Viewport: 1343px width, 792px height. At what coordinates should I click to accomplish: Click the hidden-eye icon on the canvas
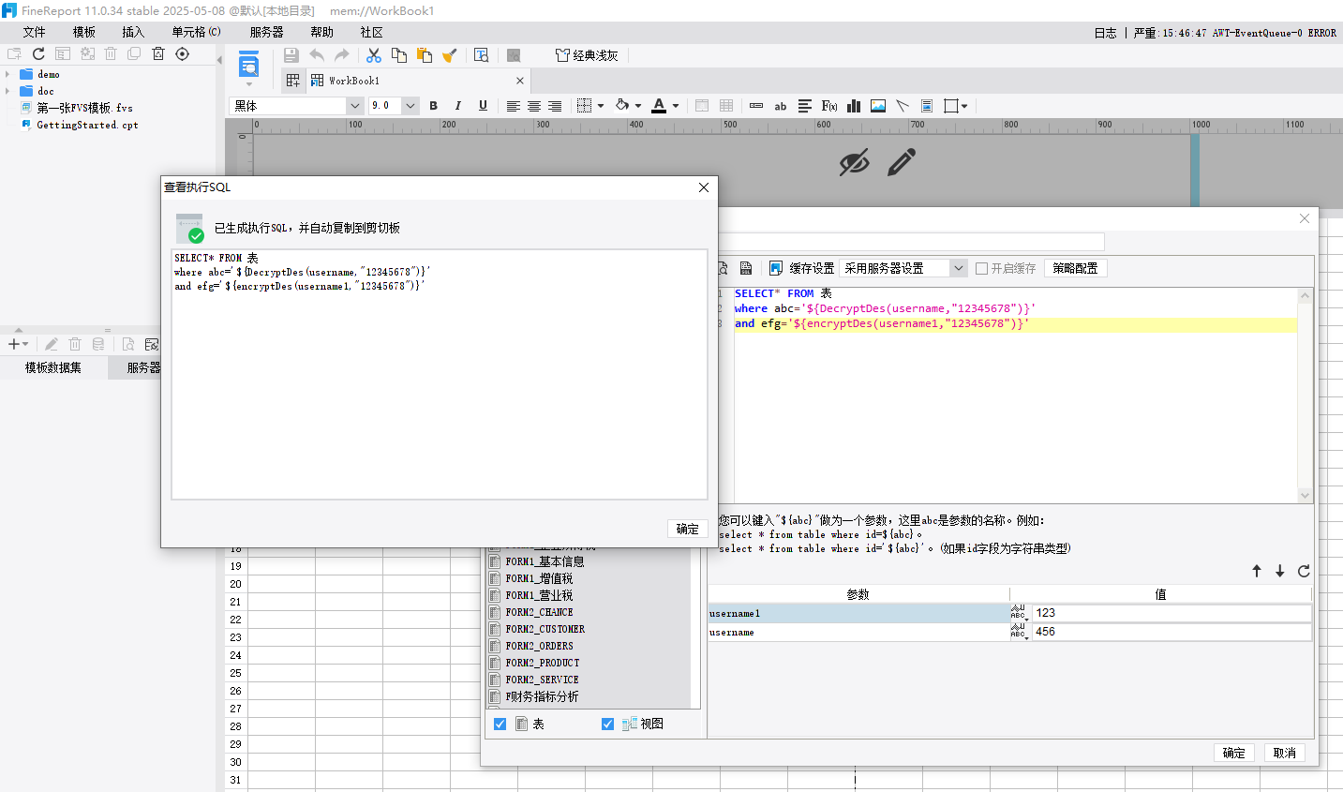(x=854, y=162)
